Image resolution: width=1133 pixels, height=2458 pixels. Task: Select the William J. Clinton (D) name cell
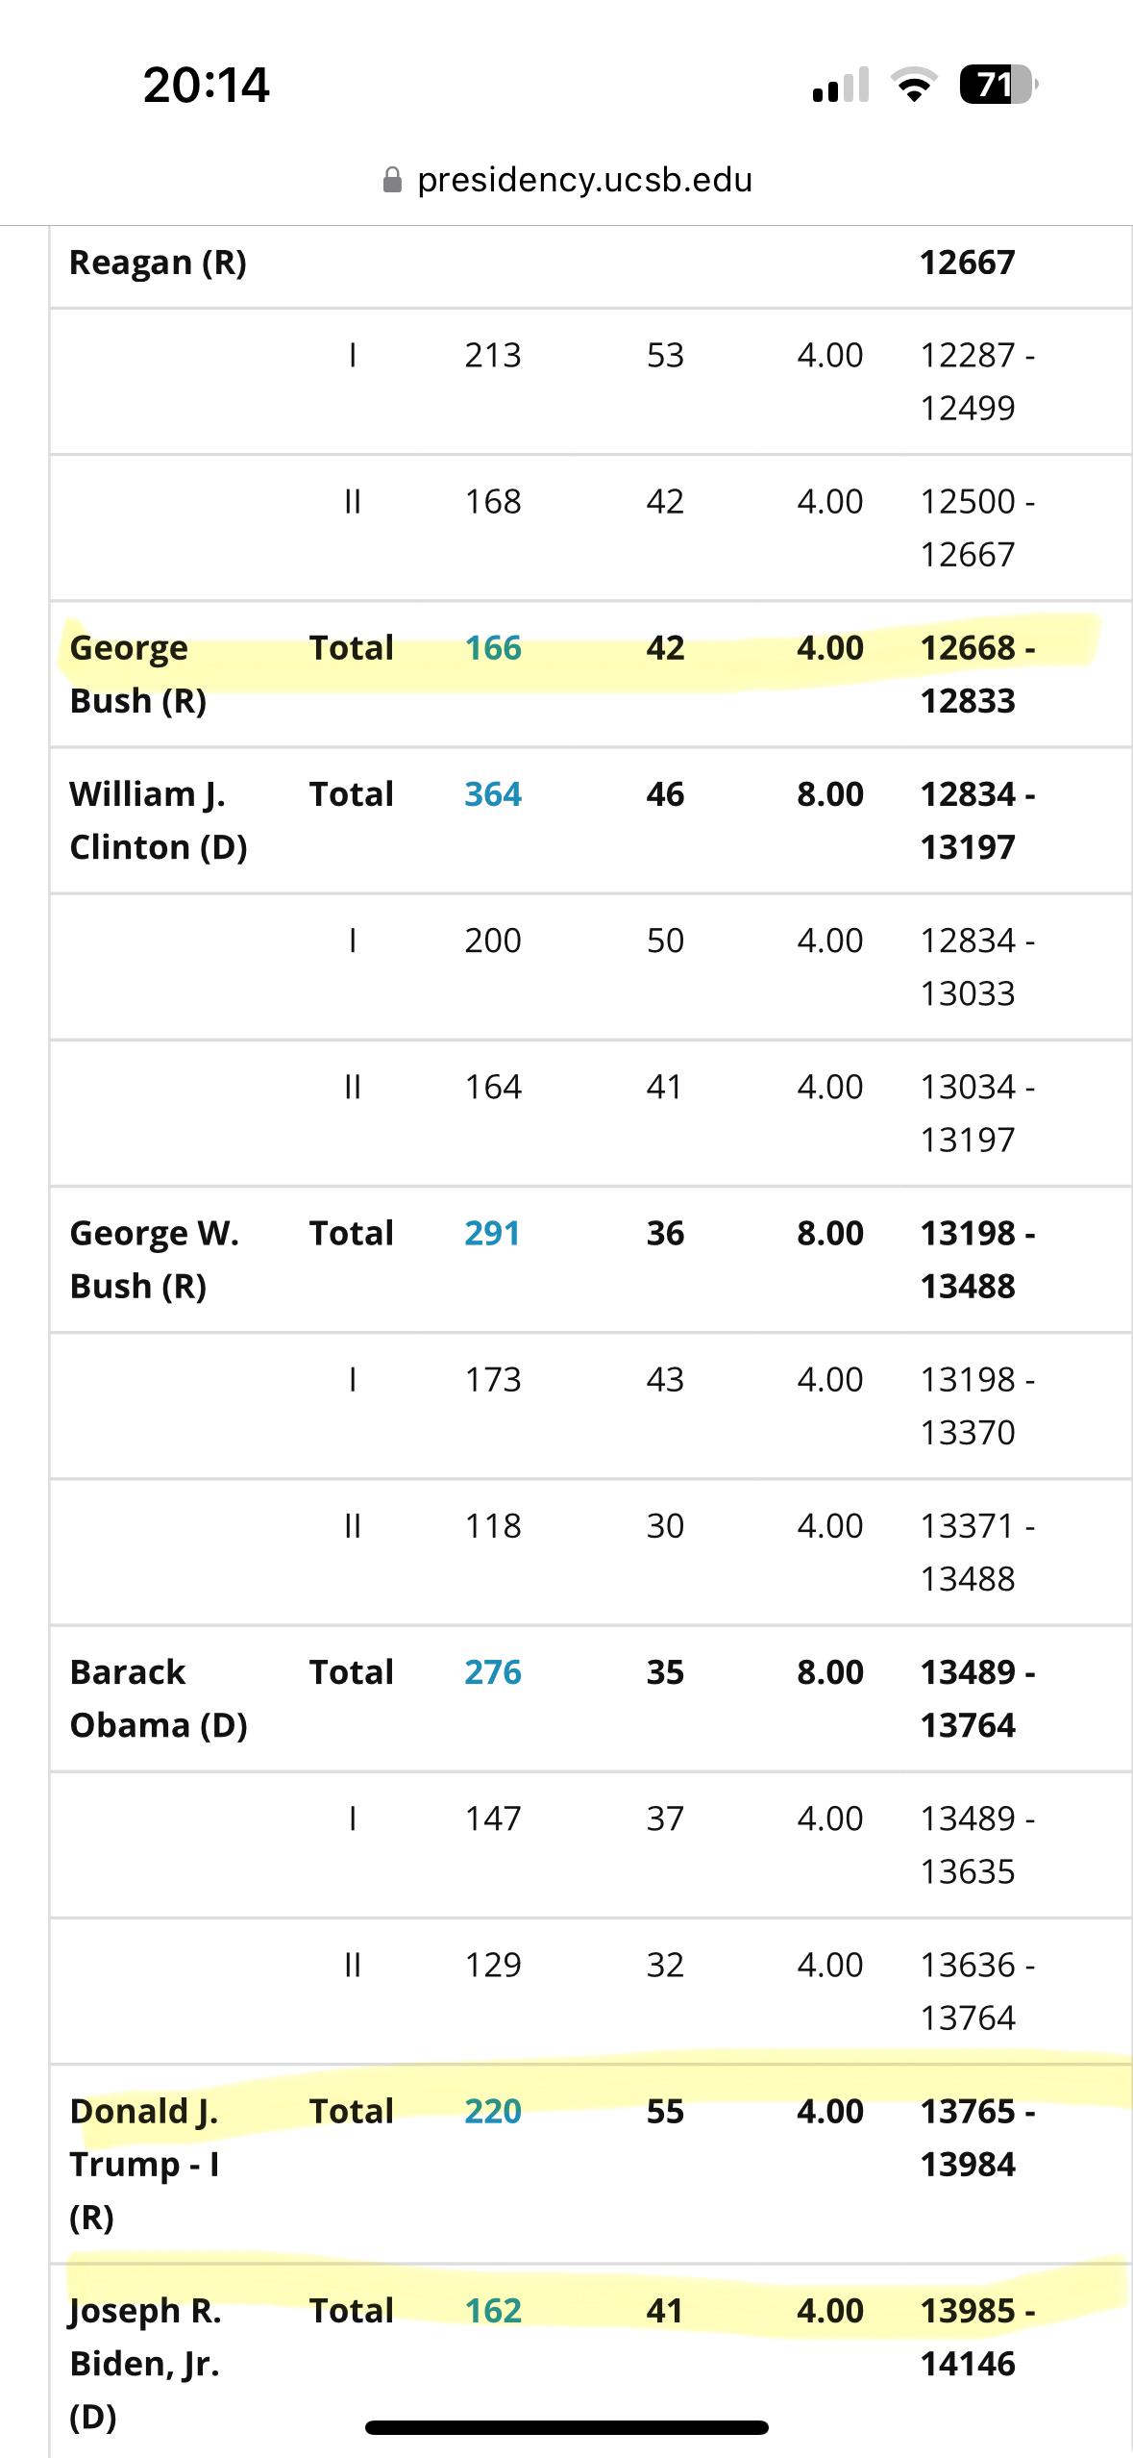coord(159,820)
